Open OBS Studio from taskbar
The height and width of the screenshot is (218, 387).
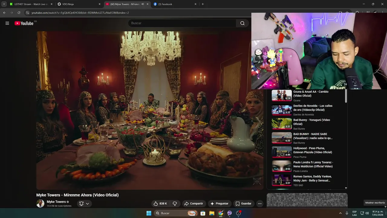coord(239,213)
